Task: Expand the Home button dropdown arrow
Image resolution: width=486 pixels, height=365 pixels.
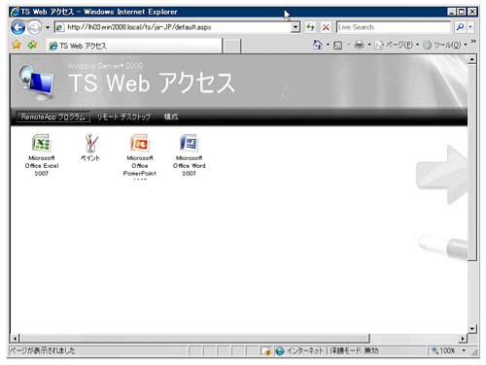Action: pos(328,45)
